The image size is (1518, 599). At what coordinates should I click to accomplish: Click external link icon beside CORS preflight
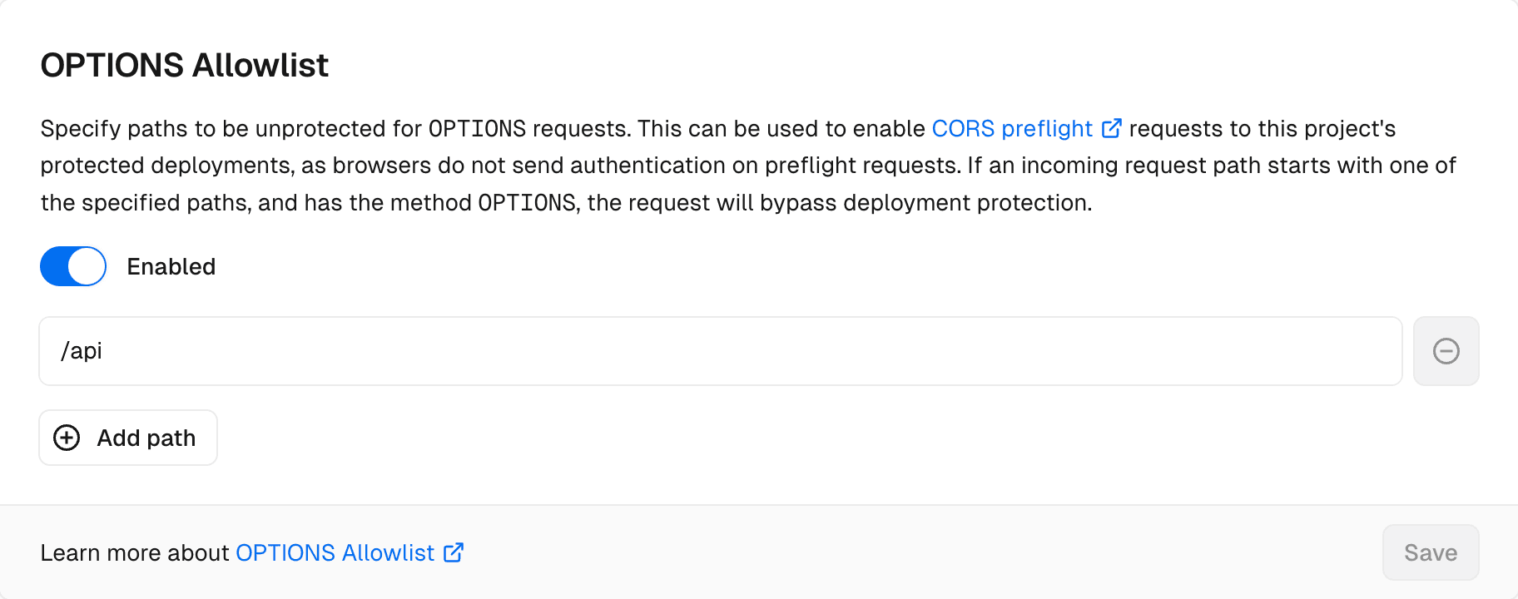pyautogui.click(x=1111, y=129)
